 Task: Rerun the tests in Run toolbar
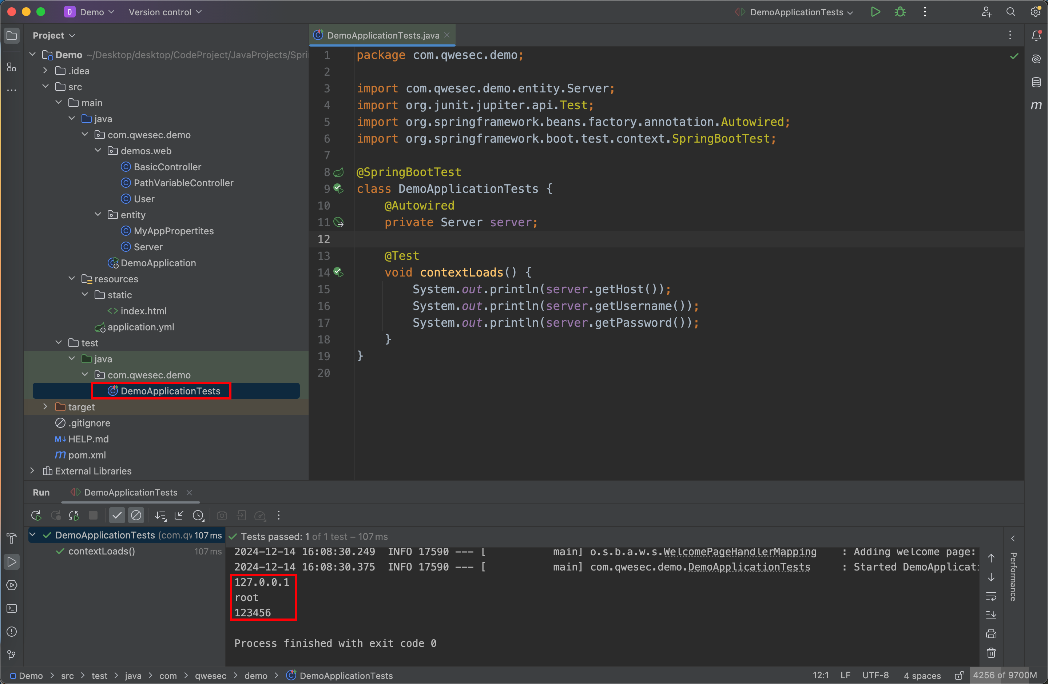pyautogui.click(x=36, y=516)
